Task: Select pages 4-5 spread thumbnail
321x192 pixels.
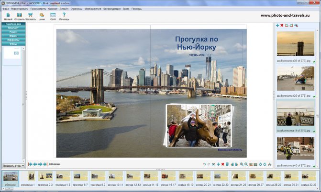Action: (63, 179)
